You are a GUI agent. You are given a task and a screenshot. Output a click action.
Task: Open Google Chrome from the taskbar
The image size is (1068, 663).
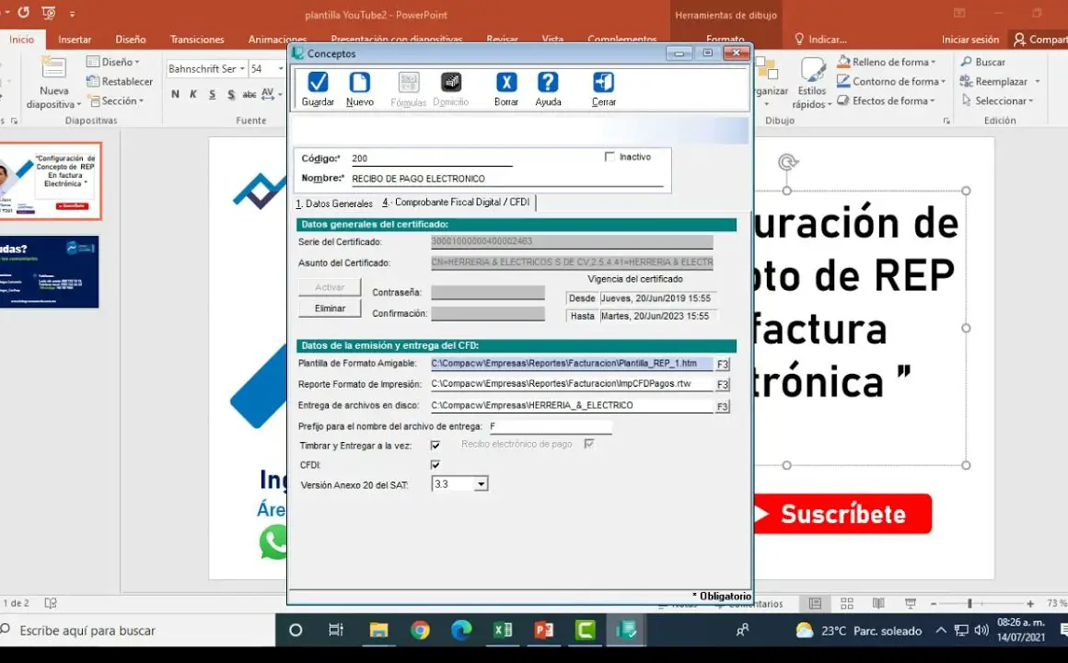pos(420,630)
